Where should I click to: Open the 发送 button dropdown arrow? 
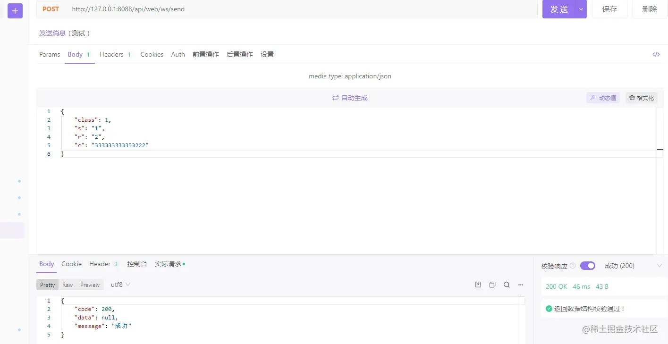click(581, 8)
